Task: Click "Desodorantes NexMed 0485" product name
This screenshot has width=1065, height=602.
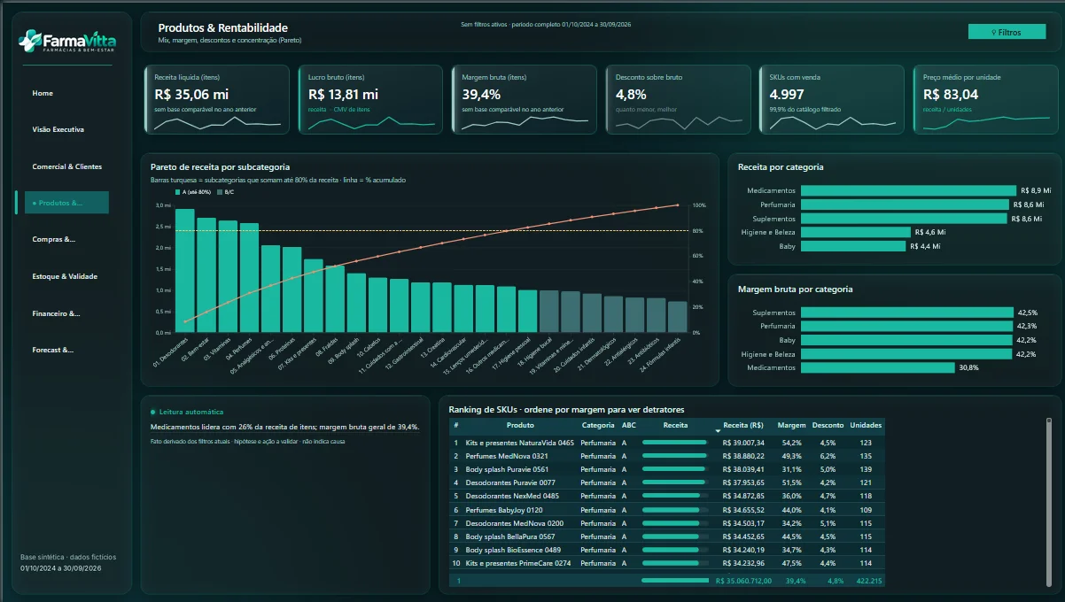Action: 510,496
